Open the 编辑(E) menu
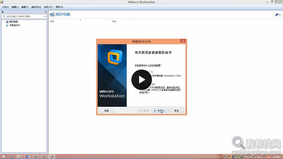The image size is (283, 159). pyautogui.click(x=15, y=7)
